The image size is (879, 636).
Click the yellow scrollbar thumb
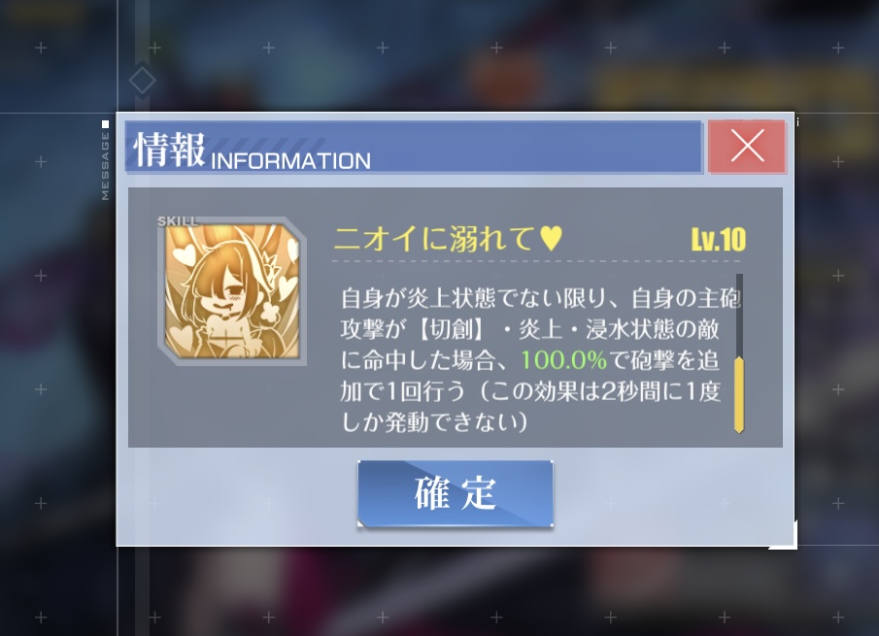[739, 395]
